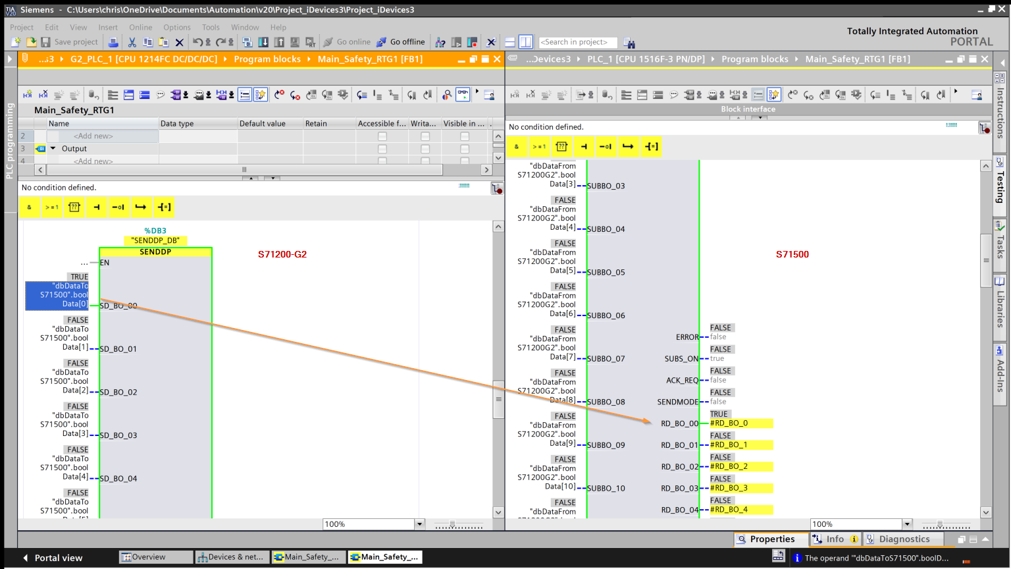Viewport: 1011px width, 569px height.
Task: Adjust the left editor zoom slider
Action: coord(459,525)
